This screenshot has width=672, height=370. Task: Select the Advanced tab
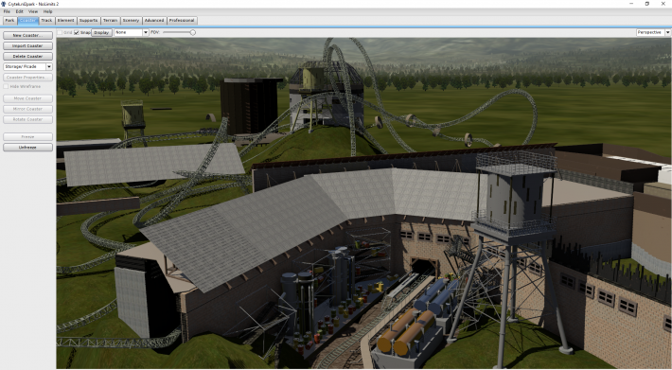point(154,21)
